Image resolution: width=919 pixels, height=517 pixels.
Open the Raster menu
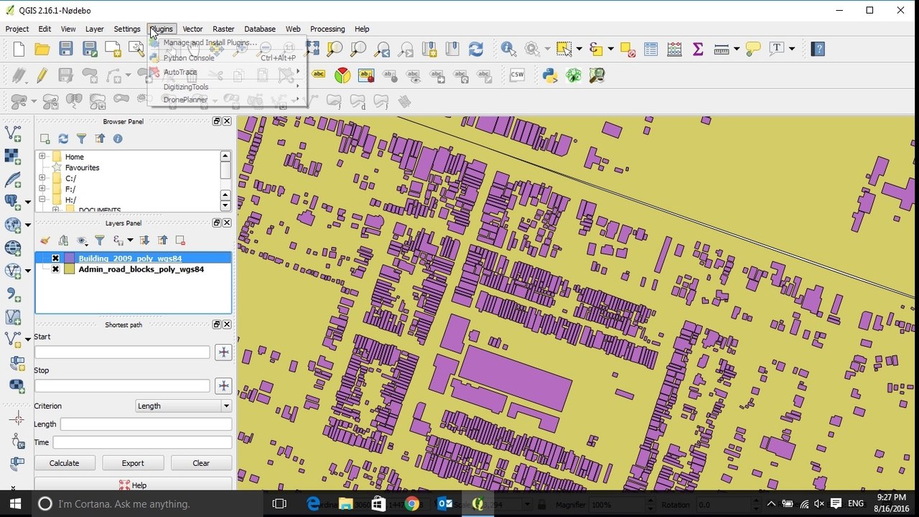point(223,29)
